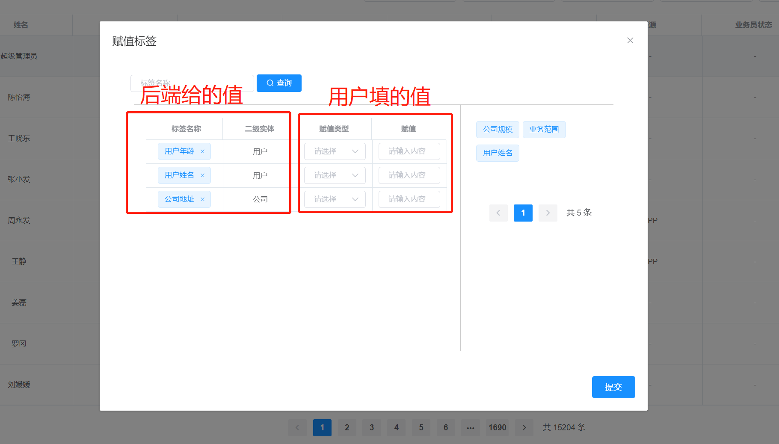Go to previous page in dialog pagination

point(498,213)
